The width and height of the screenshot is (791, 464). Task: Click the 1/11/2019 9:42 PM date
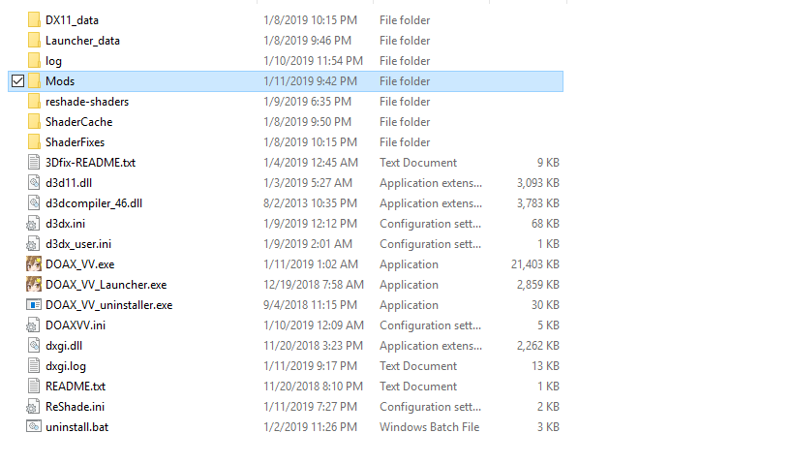[310, 81]
